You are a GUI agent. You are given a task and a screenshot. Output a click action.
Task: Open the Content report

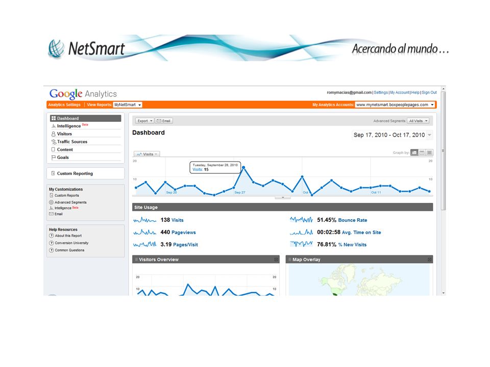tap(65, 149)
